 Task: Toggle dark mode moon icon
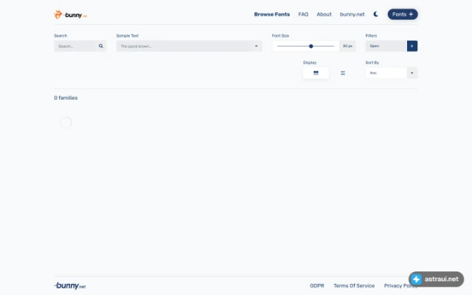tap(375, 14)
